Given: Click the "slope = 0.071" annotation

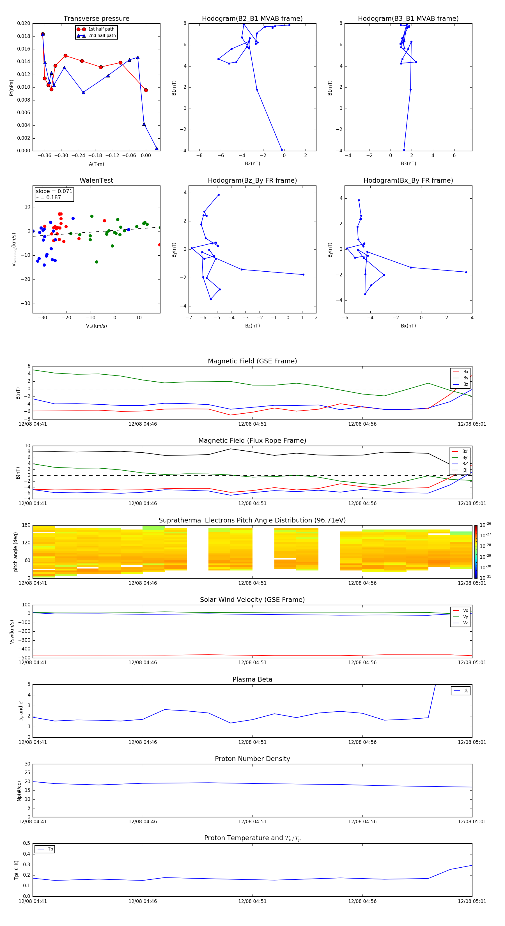Looking at the screenshot, I should [54, 191].
